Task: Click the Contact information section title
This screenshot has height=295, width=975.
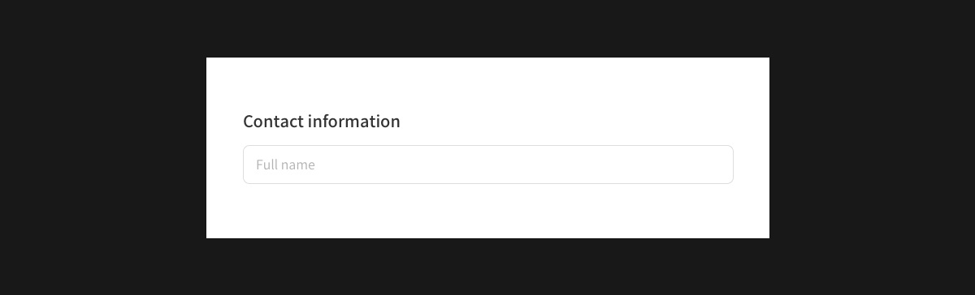Action: pyautogui.click(x=322, y=122)
